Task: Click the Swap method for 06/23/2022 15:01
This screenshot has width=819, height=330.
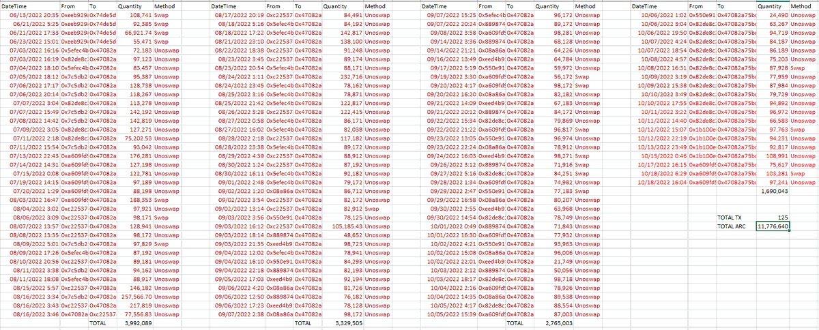Action: pyautogui.click(x=161, y=40)
